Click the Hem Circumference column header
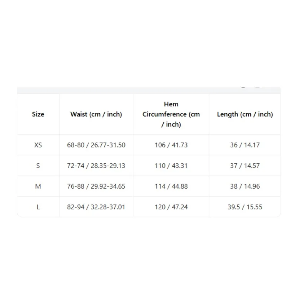This screenshot has width=308, height=308. tap(171, 114)
